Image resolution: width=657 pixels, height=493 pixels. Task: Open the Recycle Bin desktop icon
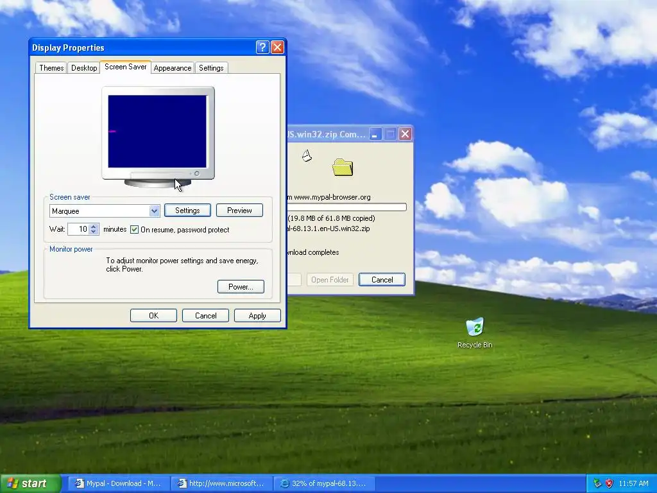(x=475, y=333)
